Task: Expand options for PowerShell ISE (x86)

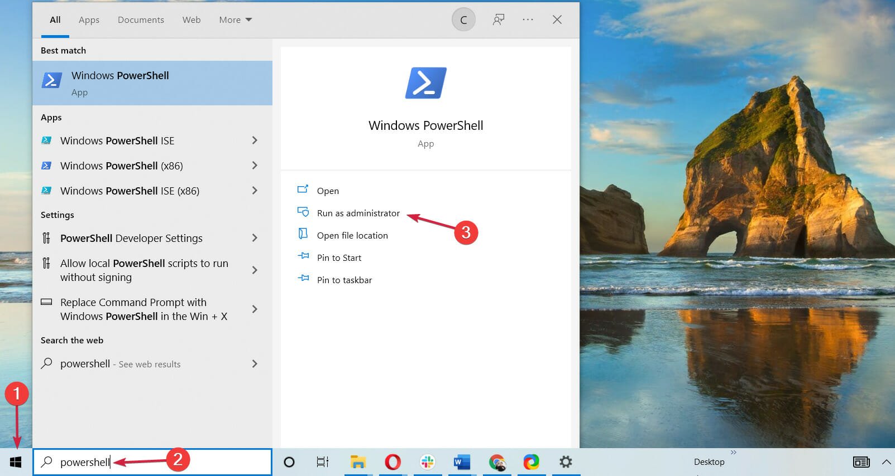Action: [x=255, y=191]
